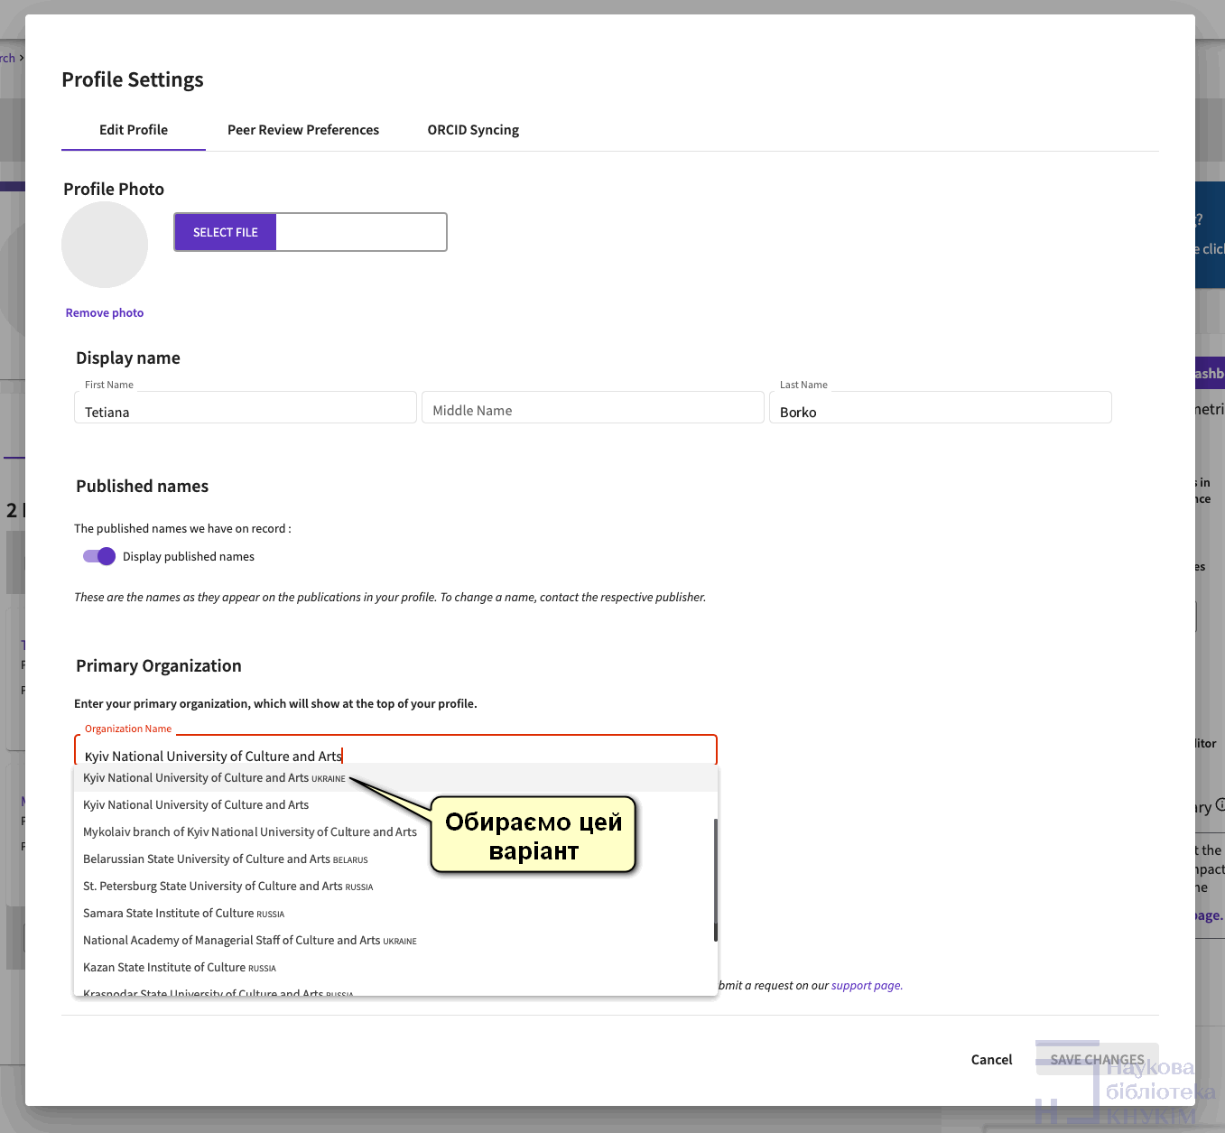
Task: Open the Peer Review Preferences tab
Action: pyautogui.click(x=303, y=130)
